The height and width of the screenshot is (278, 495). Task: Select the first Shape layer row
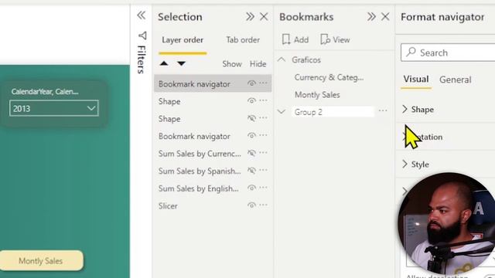click(213, 101)
